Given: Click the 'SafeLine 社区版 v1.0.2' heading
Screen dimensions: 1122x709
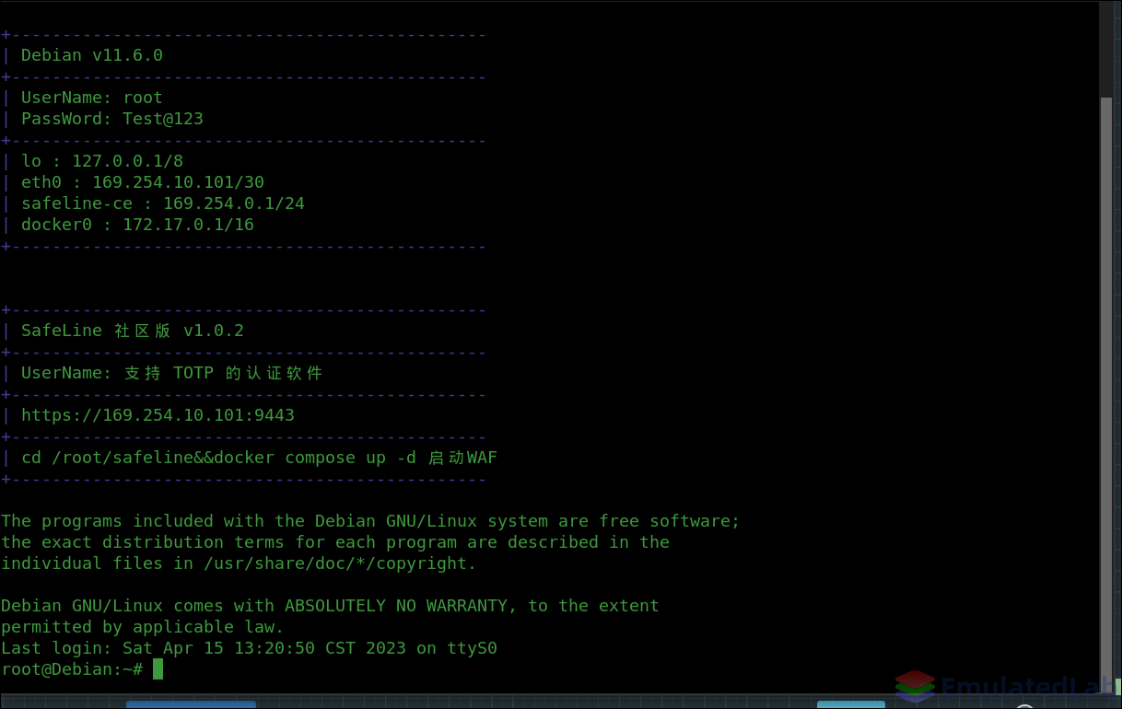Looking at the screenshot, I should [133, 331].
